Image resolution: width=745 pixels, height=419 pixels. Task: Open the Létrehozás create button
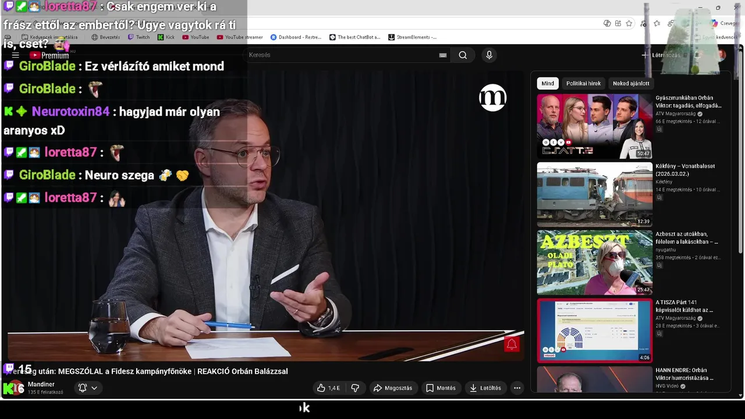[x=661, y=55]
